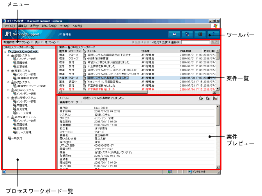Click the first icon in the preview header
This screenshot has height=196, width=262.
click(201, 99)
